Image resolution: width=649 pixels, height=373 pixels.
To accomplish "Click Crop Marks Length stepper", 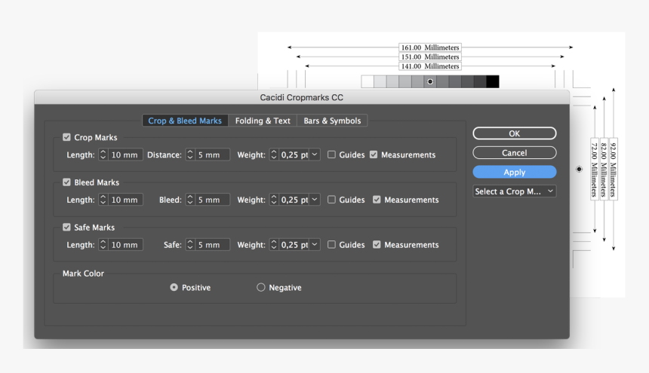I will 103,154.
